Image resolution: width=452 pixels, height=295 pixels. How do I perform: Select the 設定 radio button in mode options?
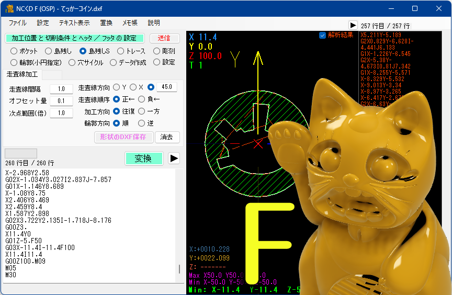coord(156,62)
